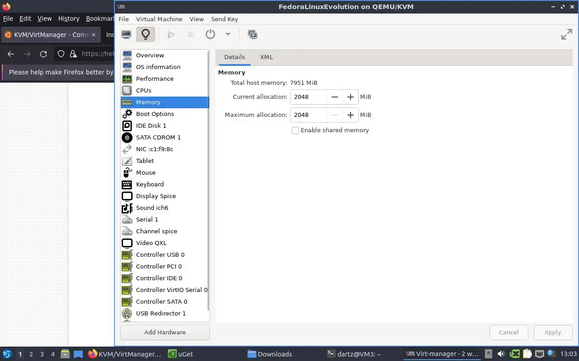Select Controller PCI 0

tap(165, 266)
